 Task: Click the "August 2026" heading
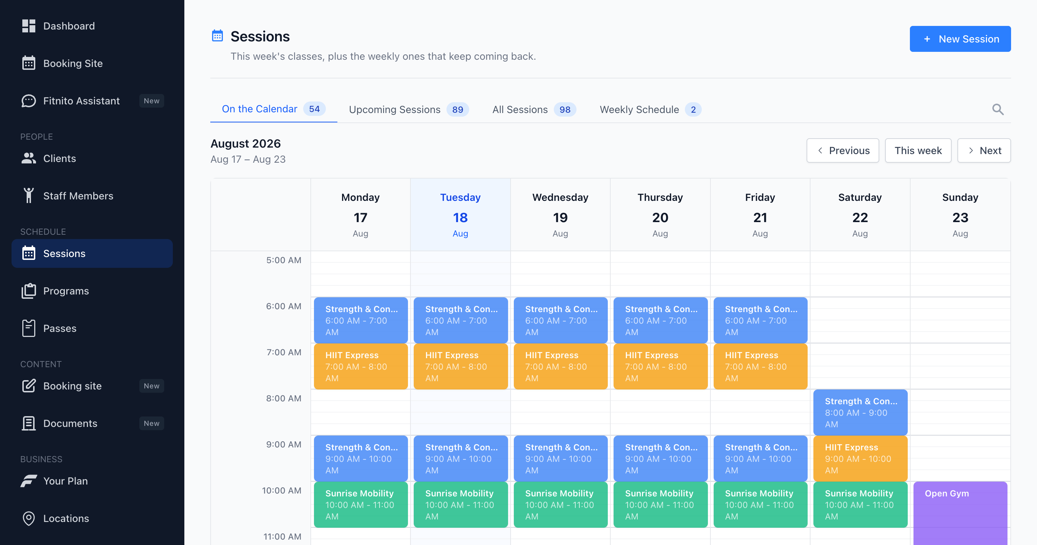[x=246, y=143]
